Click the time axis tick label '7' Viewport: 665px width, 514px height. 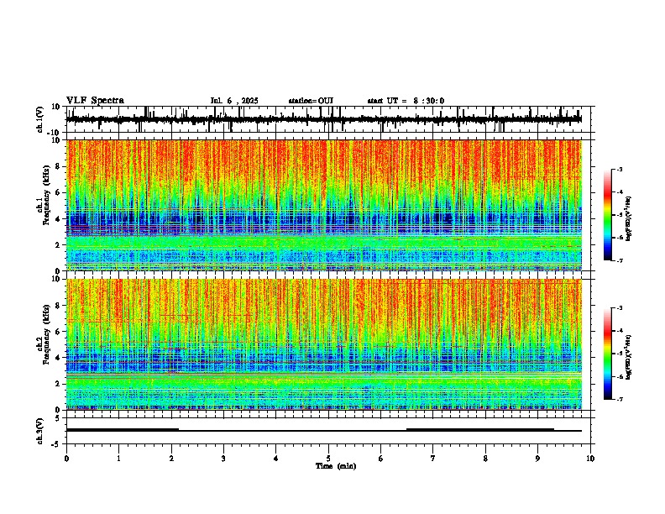point(433,459)
